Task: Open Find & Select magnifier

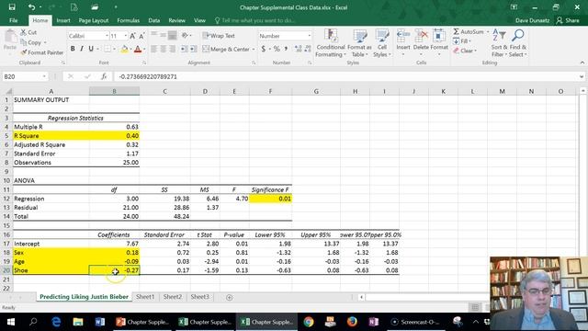Action: click(x=518, y=43)
